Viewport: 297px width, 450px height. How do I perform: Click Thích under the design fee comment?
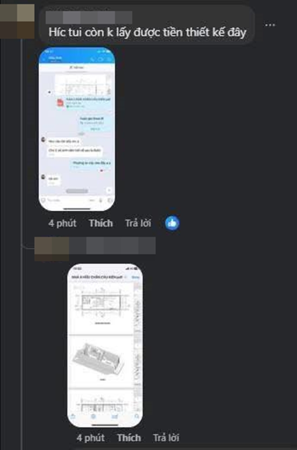click(101, 223)
